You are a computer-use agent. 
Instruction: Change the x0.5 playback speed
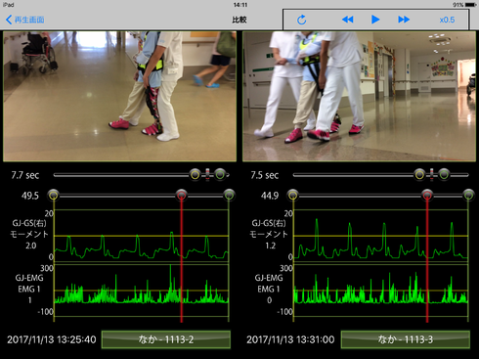[447, 20]
